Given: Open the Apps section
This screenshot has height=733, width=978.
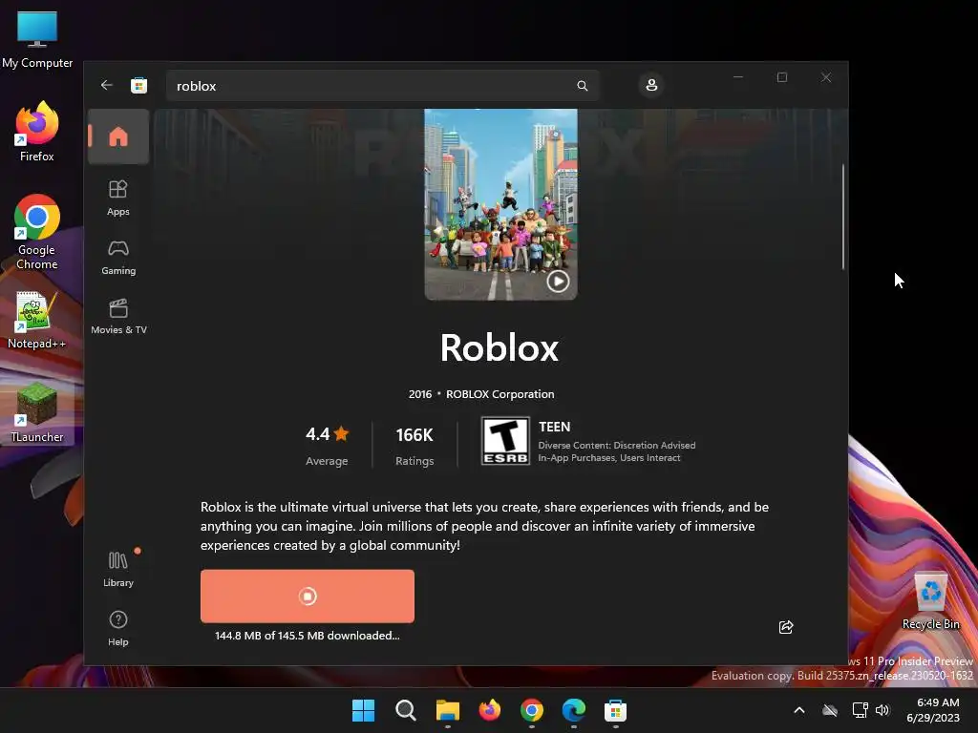Looking at the screenshot, I should [x=118, y=198].
